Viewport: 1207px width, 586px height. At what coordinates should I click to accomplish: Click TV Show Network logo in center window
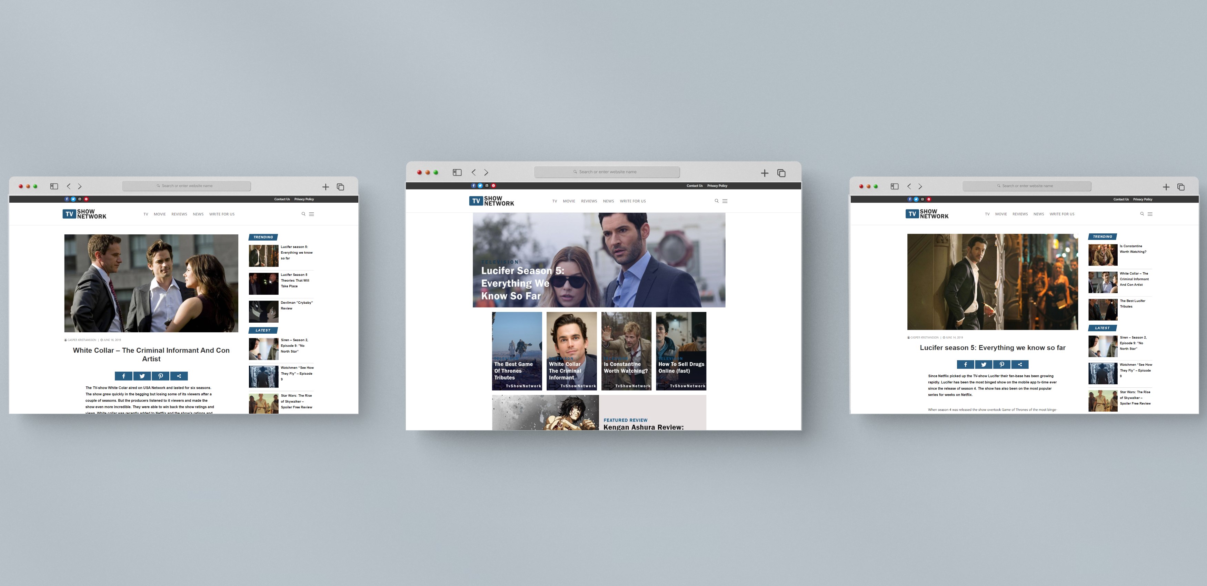491,201
